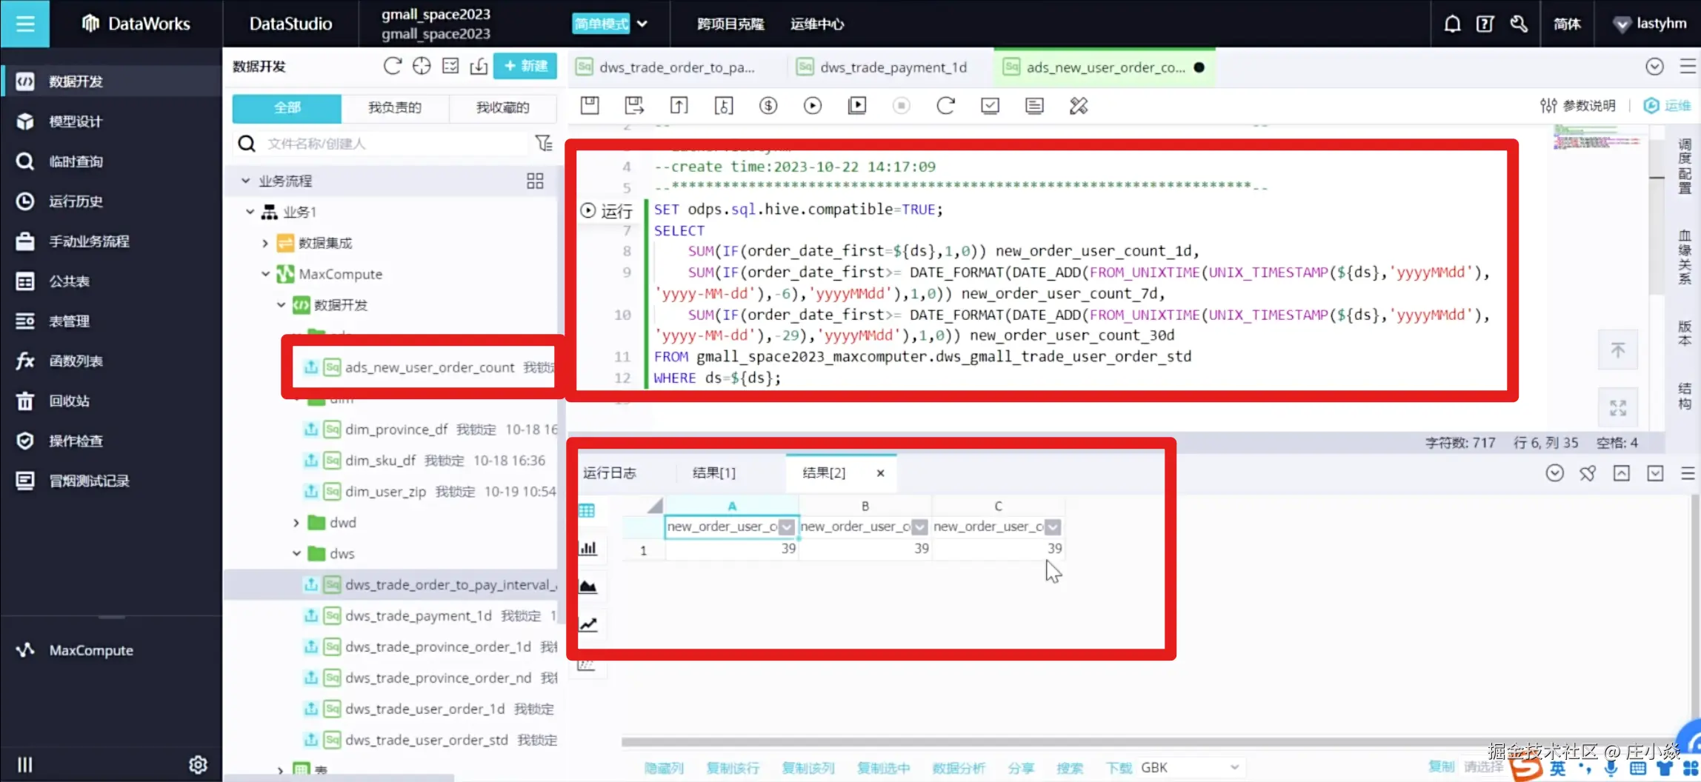The height and width of the screenshot is (782, 1701).
Task: Open the 调度配置 side panel
Action: coord(1685,165)
